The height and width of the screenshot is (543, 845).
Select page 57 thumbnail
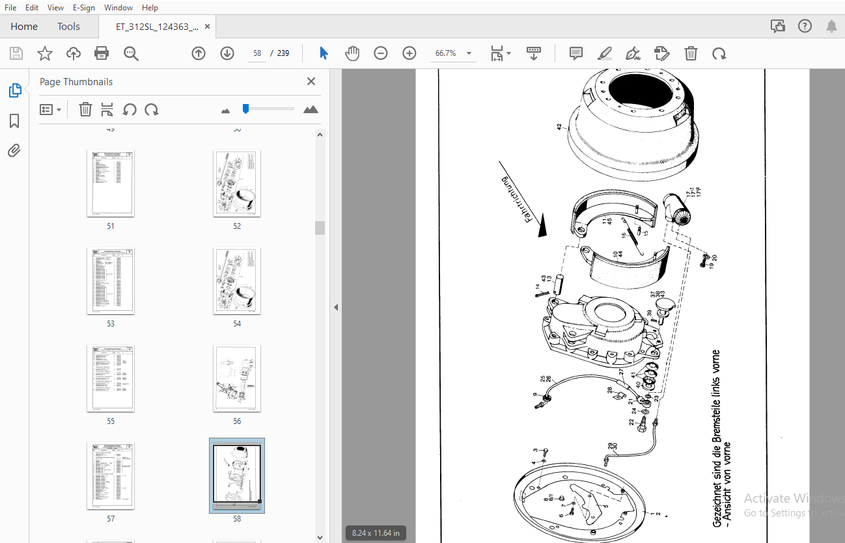(x=111, y=476)
